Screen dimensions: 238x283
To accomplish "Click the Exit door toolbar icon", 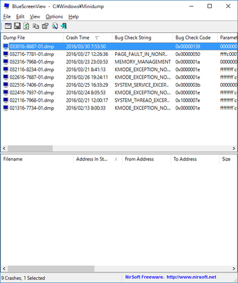I will tap(64, 26).
